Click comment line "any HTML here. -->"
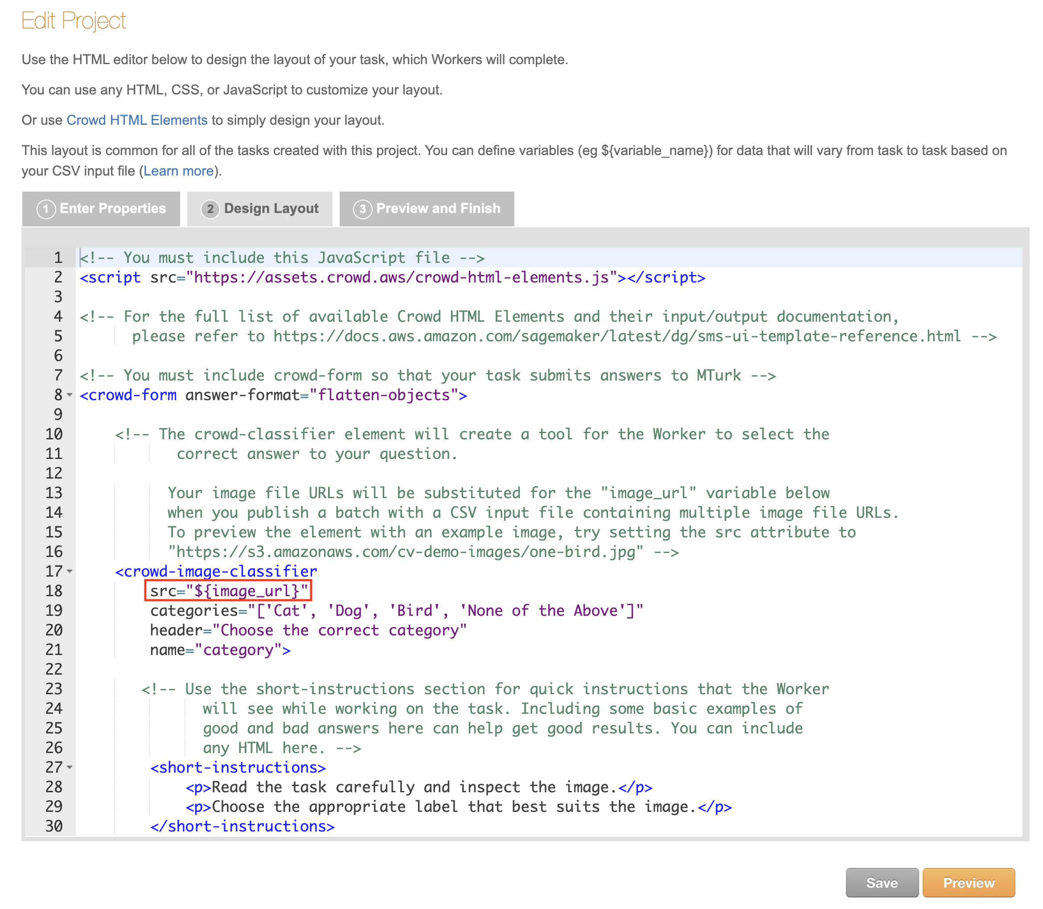Image resolution: width=1043 pixels, height=909 pixels. [x=282, y=748]
